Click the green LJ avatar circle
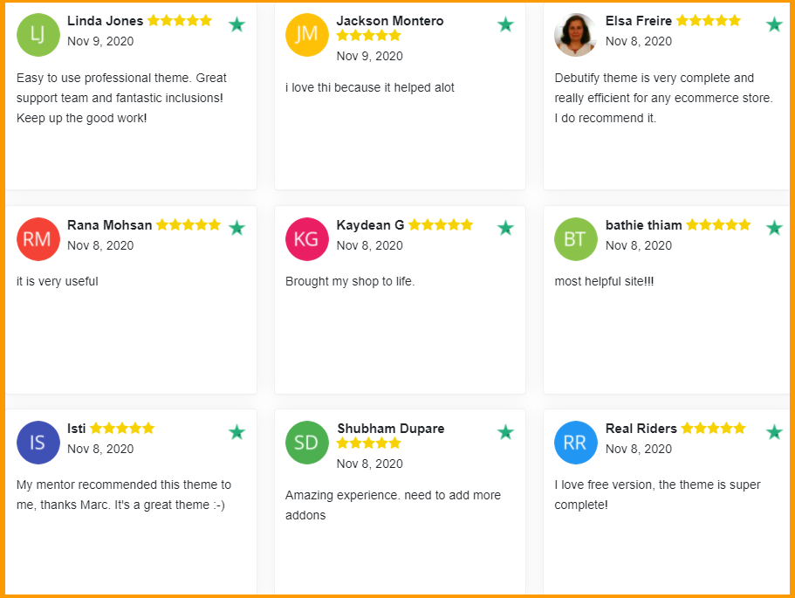Image resolution: width=795 pixels, height=598 pixels. pyautogui.click(x=38, y=35)
